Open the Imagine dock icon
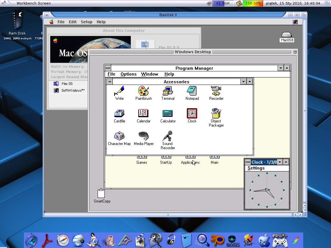 [x=233, y=241]
